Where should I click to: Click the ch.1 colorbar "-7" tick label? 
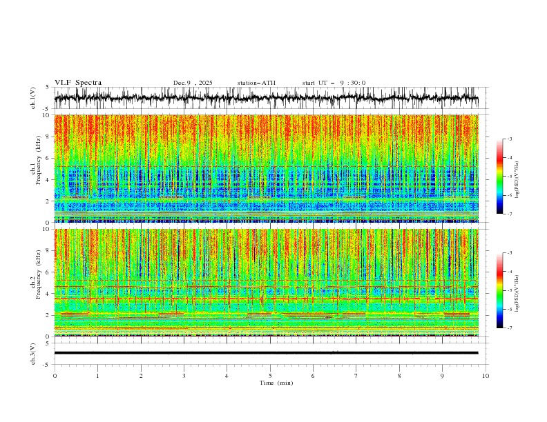pos(509,214)
